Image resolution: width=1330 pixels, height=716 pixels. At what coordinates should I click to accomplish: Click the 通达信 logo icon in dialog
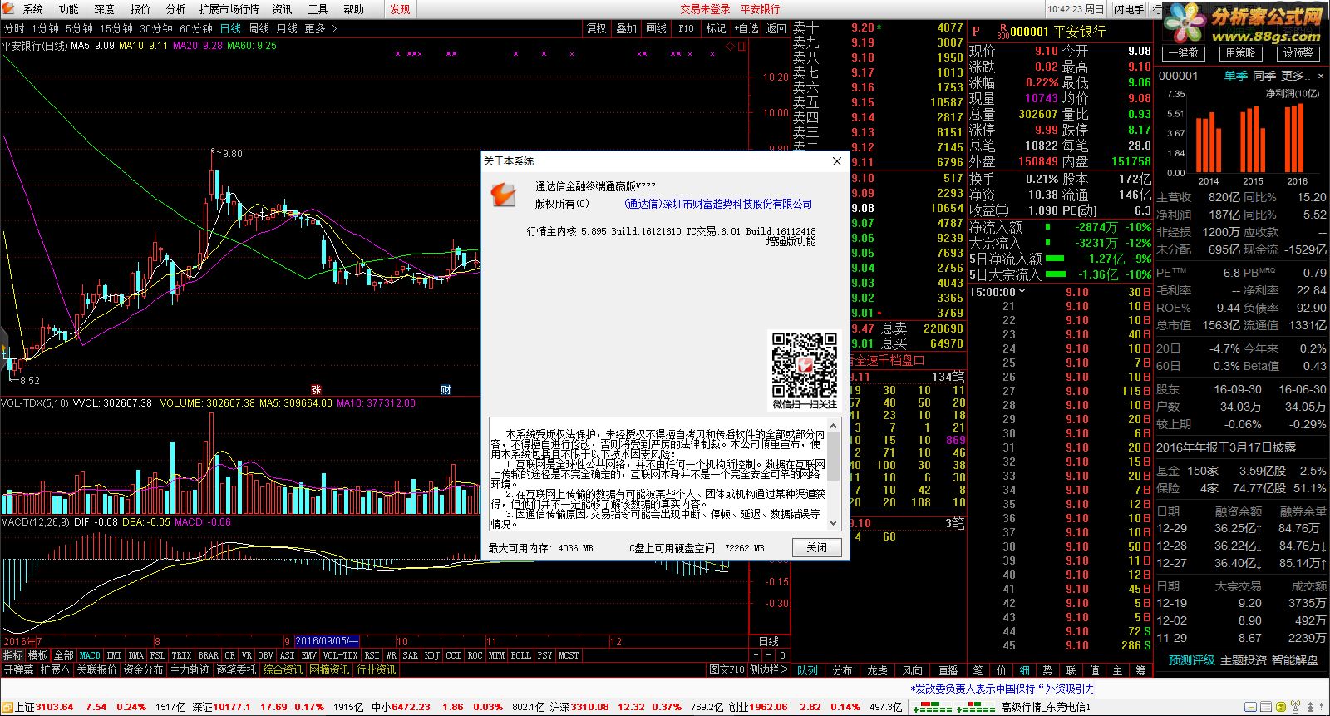pyautogui.click(x=504, y=195)
